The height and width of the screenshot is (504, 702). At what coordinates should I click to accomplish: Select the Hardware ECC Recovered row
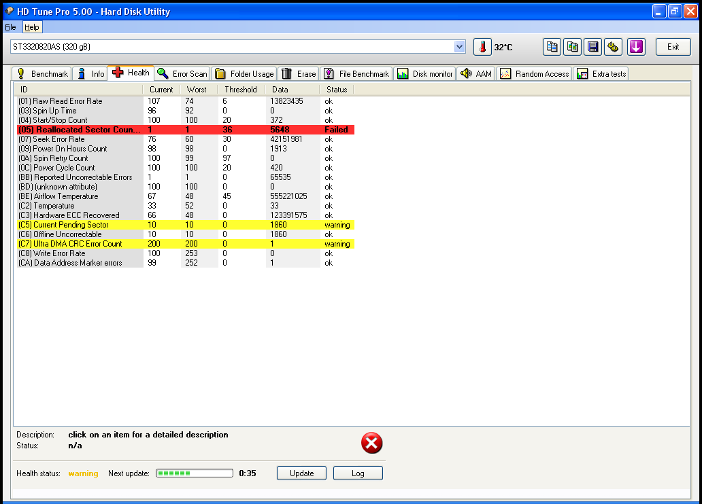(x=186, y=215)
